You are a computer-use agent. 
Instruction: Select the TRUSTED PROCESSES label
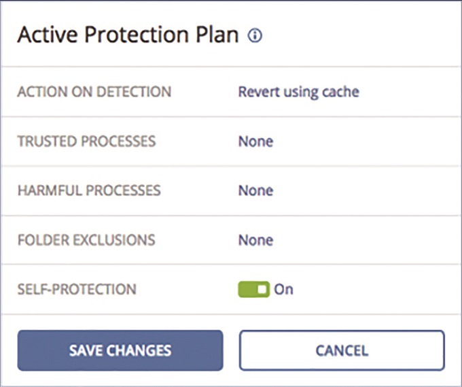(87, 141)
